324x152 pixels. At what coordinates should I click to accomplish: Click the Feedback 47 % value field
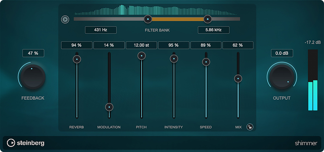[x=33, y=53]
